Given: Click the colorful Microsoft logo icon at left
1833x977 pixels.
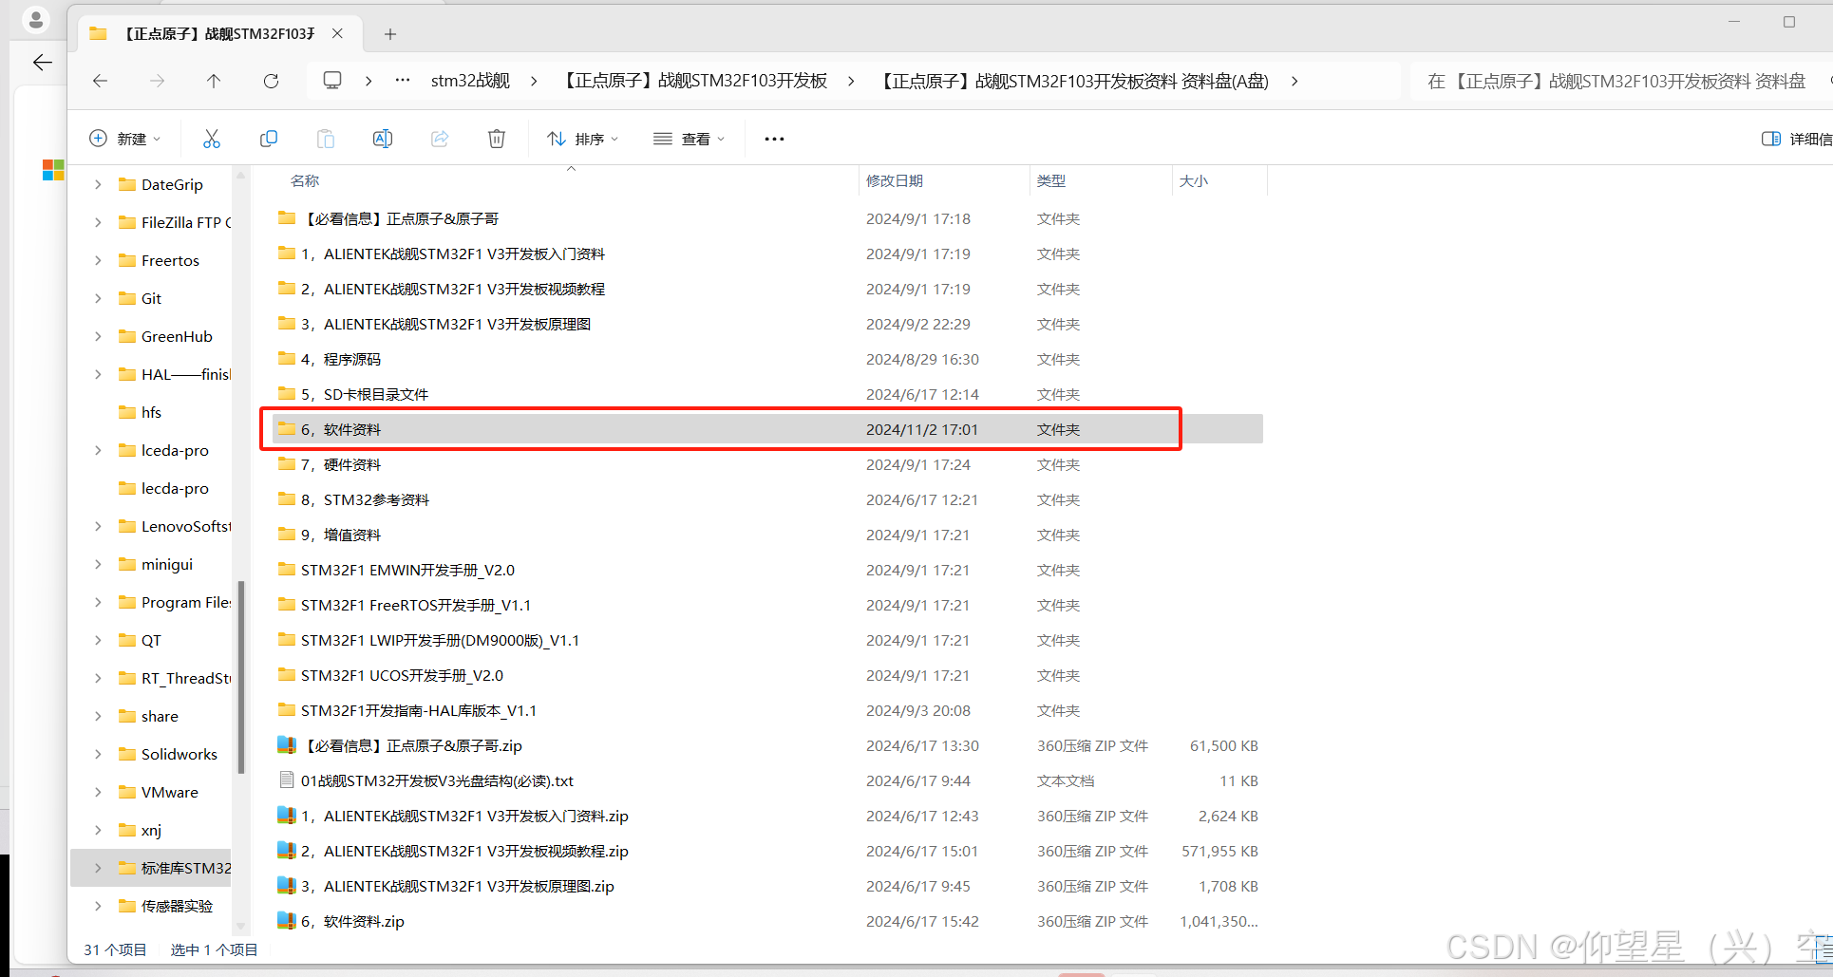Looking at the screenshot, I should click(x=53, y=170).
